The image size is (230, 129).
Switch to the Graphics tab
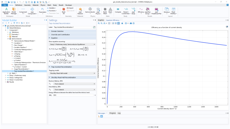pos(101,20)
